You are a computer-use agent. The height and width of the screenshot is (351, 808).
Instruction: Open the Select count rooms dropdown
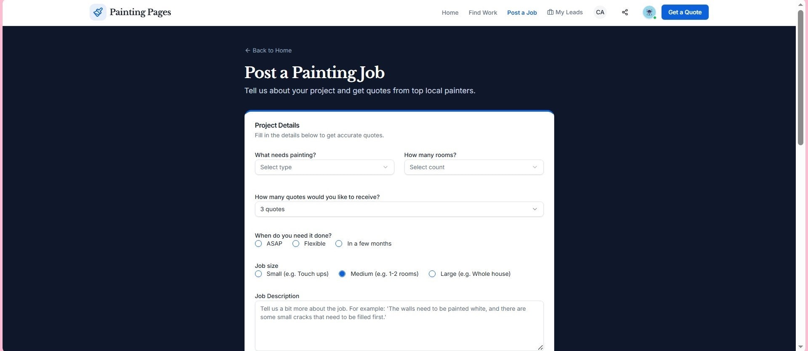point(473,167)
